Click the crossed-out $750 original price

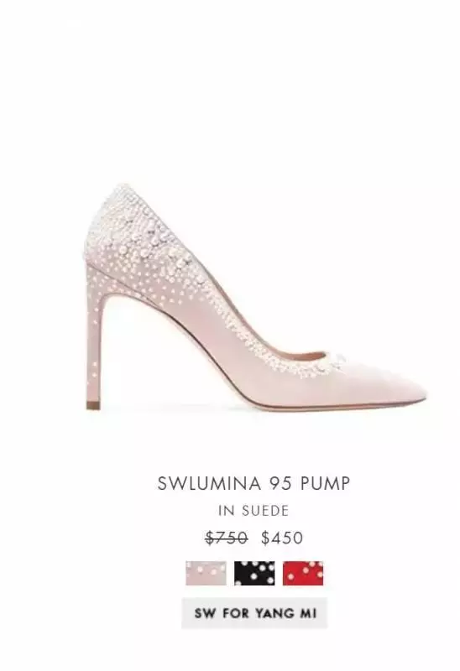click(226, 538)
